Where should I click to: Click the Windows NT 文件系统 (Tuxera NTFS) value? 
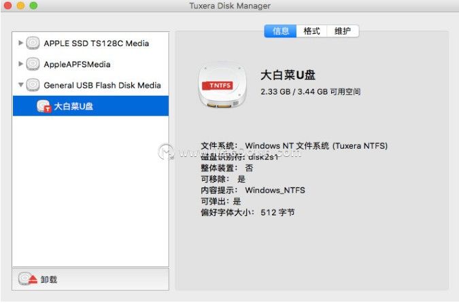(316, 145)
